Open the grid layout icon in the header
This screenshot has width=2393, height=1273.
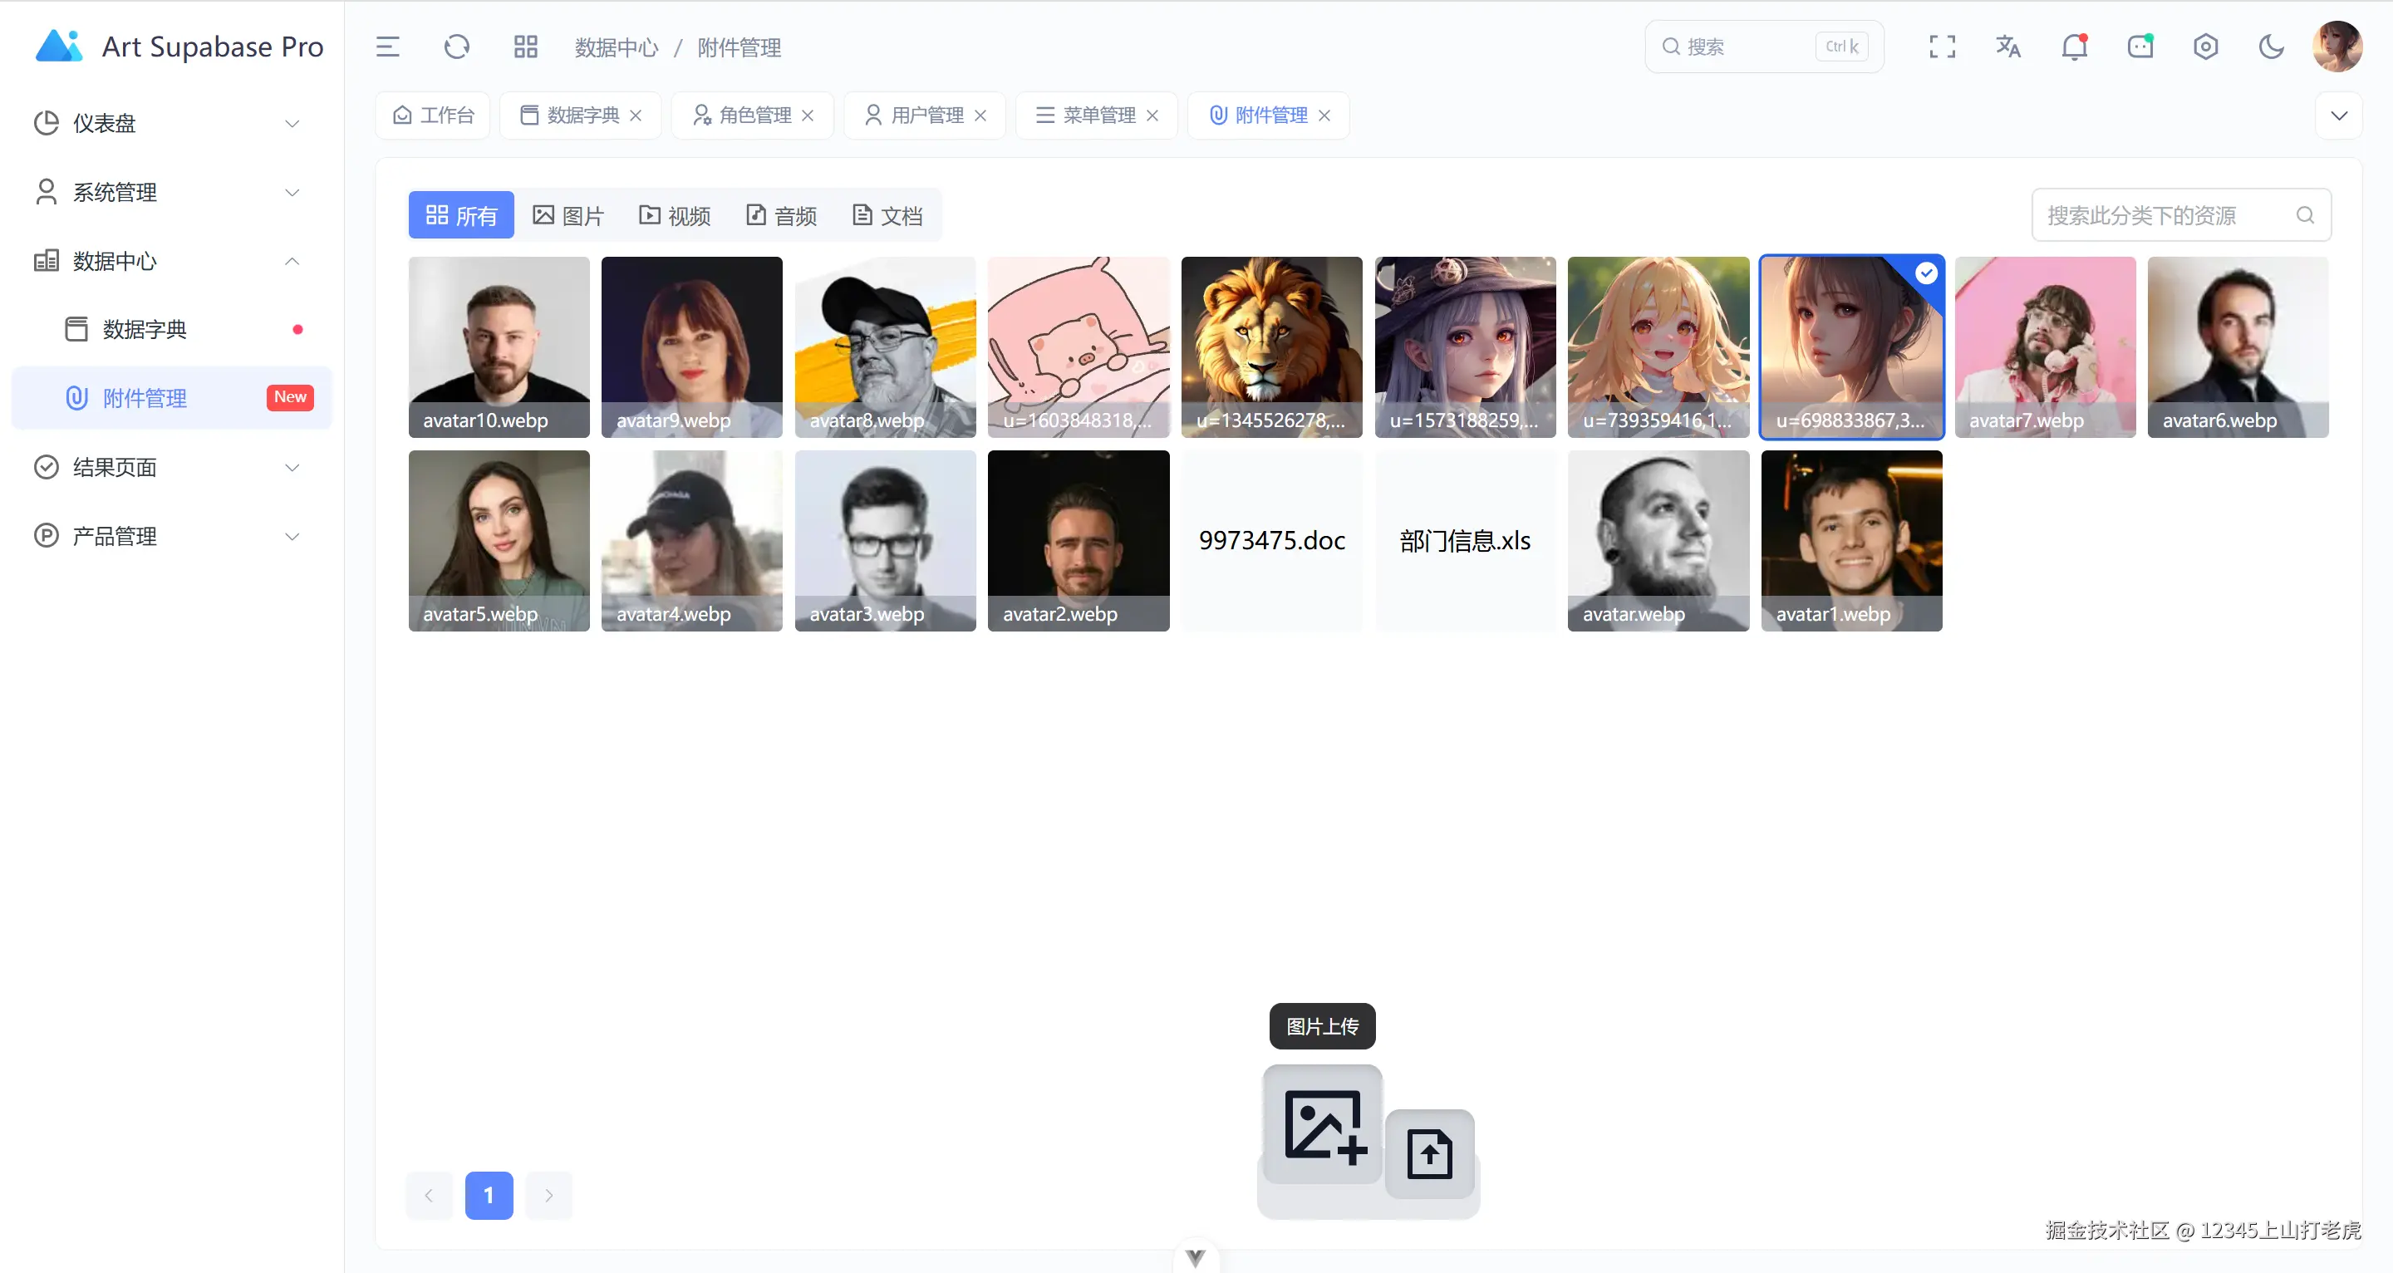click(526, 46)
